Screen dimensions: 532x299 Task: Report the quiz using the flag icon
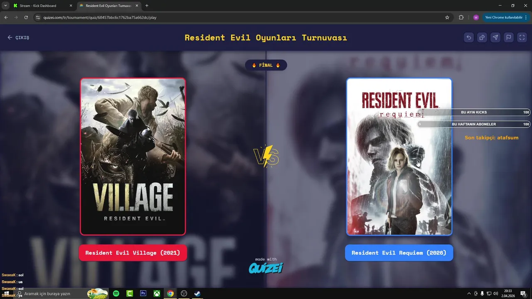click(509, 37)
